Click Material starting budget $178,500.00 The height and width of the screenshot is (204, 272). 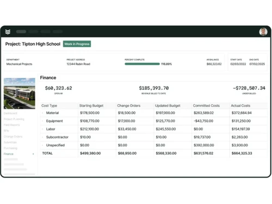[90, 113]
